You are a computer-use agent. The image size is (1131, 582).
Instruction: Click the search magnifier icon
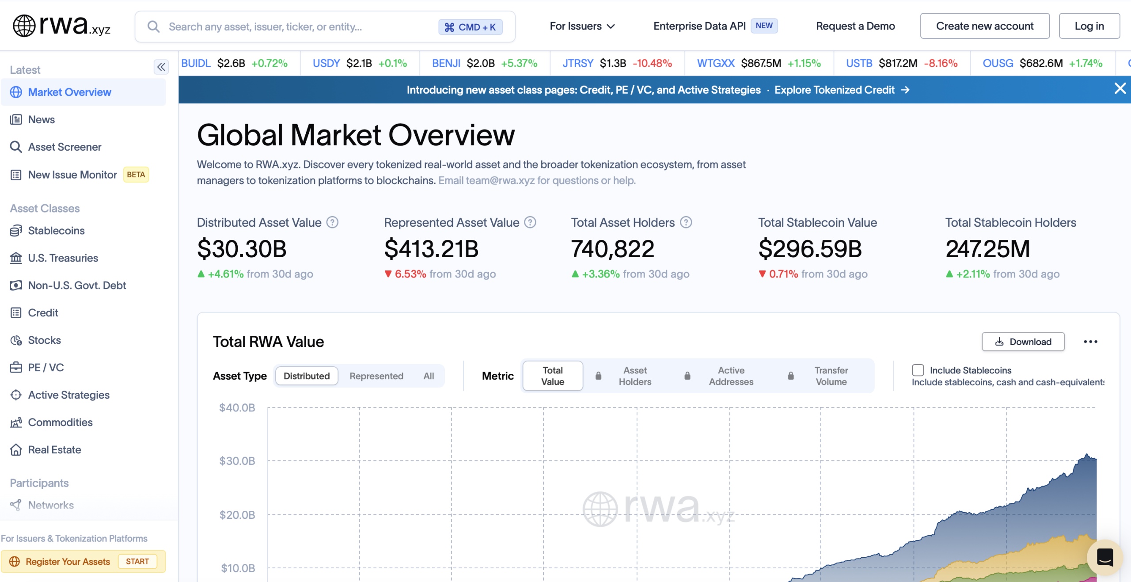(153, 27)
